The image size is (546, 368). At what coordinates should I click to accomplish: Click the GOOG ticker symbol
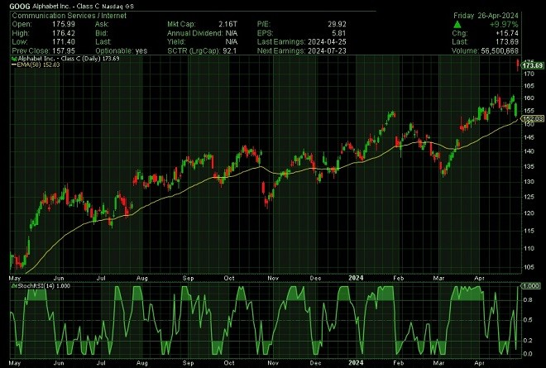tap(20, 6)
